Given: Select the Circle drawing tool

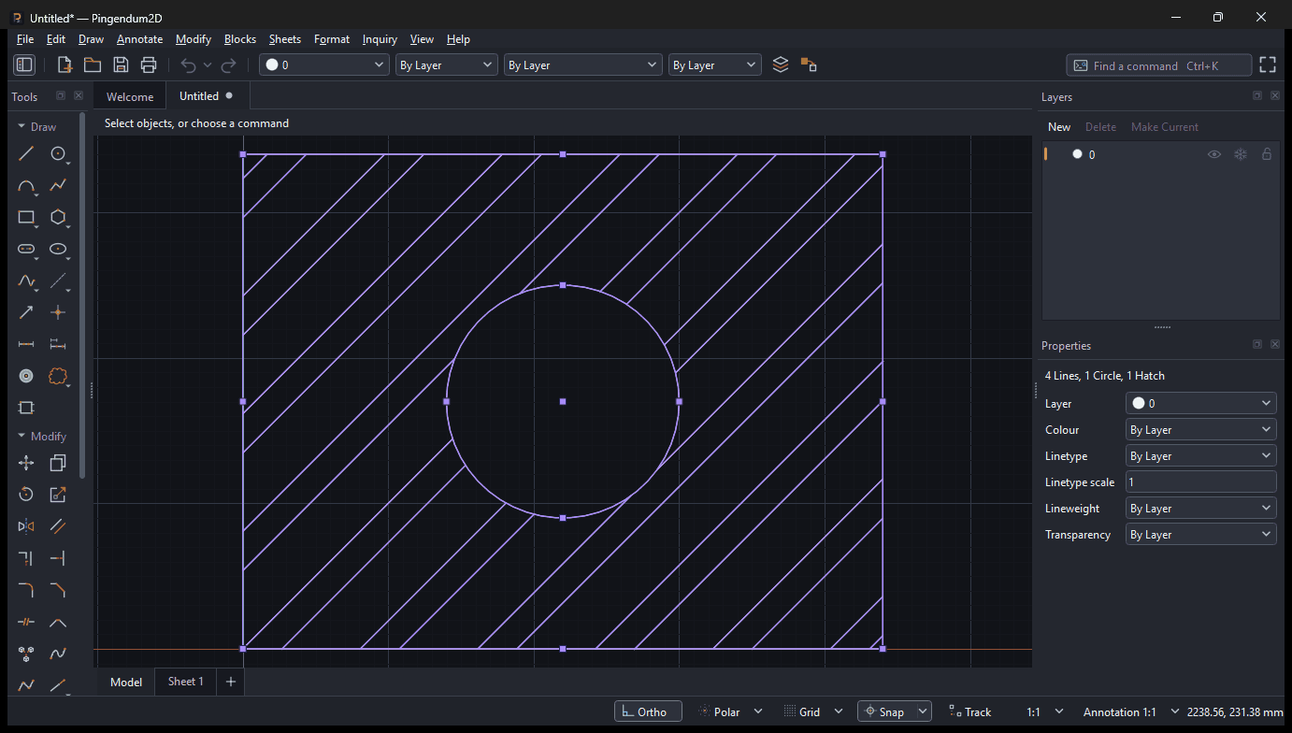Looking at the screenshot, I should tap(58, 154).
